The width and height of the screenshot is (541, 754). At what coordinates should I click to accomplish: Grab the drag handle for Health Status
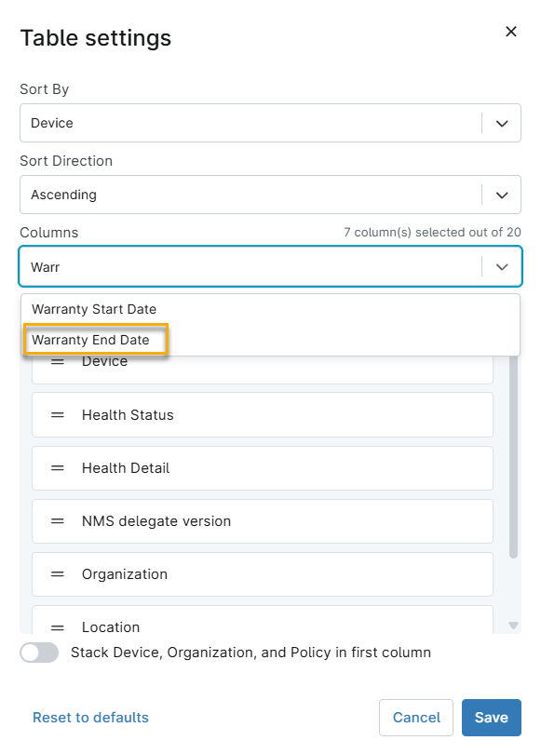pyautogui.click(x=58, y=415)
